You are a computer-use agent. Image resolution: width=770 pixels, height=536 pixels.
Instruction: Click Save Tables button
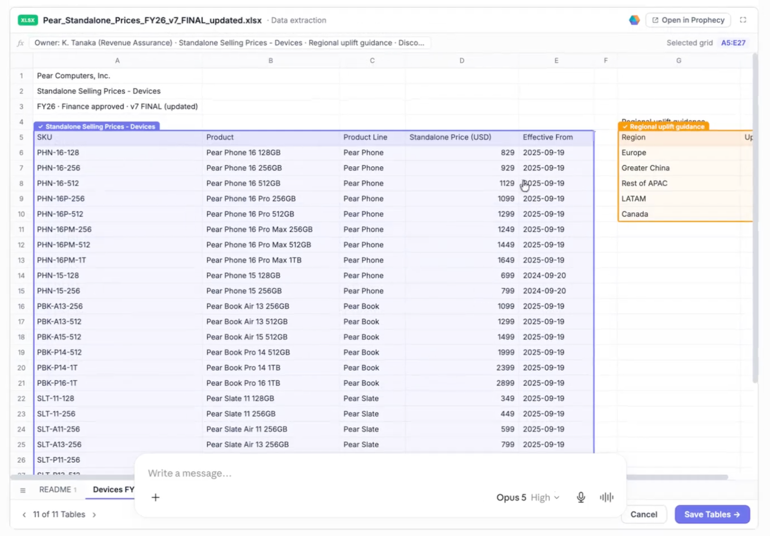pyautogui.click(x=712, y=515)
